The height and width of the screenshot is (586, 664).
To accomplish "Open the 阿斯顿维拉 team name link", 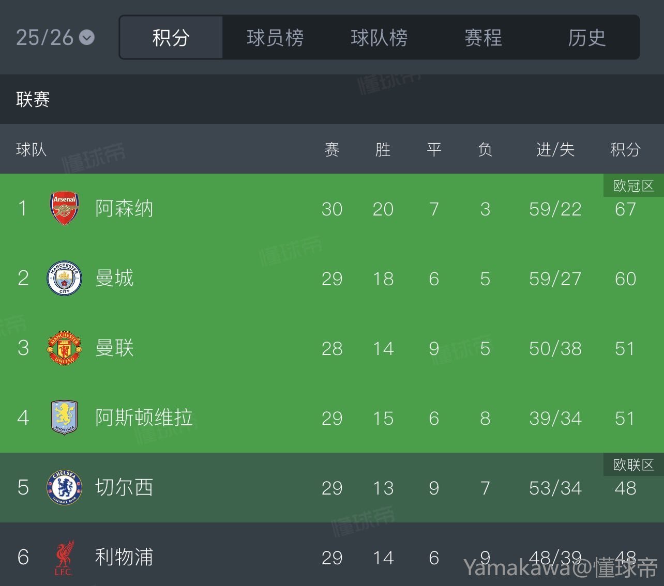I will [x=144, y=418].
